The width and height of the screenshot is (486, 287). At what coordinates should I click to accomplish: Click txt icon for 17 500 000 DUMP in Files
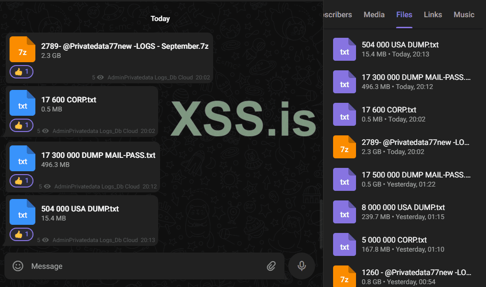(345, 179)
